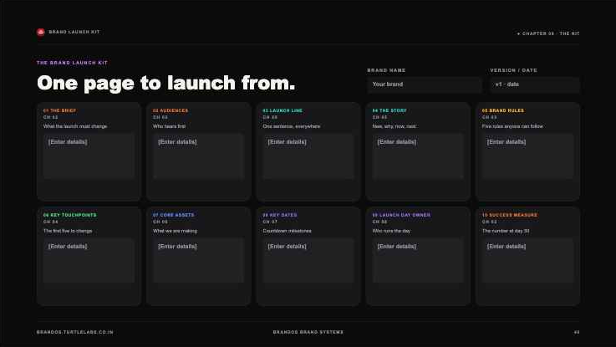Click the 'What we are making' subtitle
The image size is (616, 347).
pos(176,231)
